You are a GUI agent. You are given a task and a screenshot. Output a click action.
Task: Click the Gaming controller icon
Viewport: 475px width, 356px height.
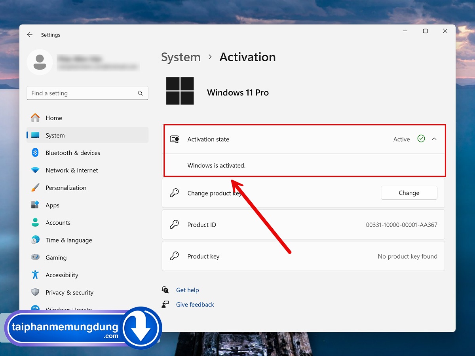pos(35,257)
